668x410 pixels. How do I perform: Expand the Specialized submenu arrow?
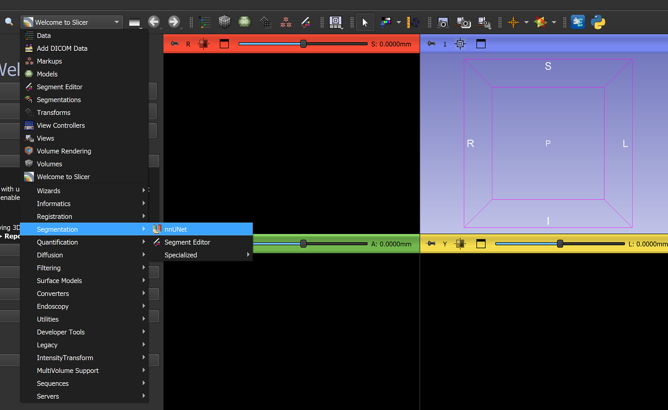pyautogui.click(x=248, y=254)
